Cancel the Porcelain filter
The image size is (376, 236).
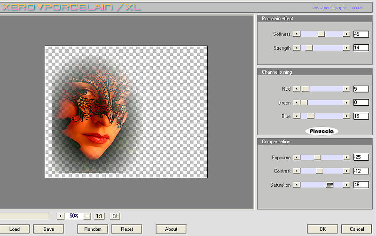pyautogui.click(x=357, y=229)
